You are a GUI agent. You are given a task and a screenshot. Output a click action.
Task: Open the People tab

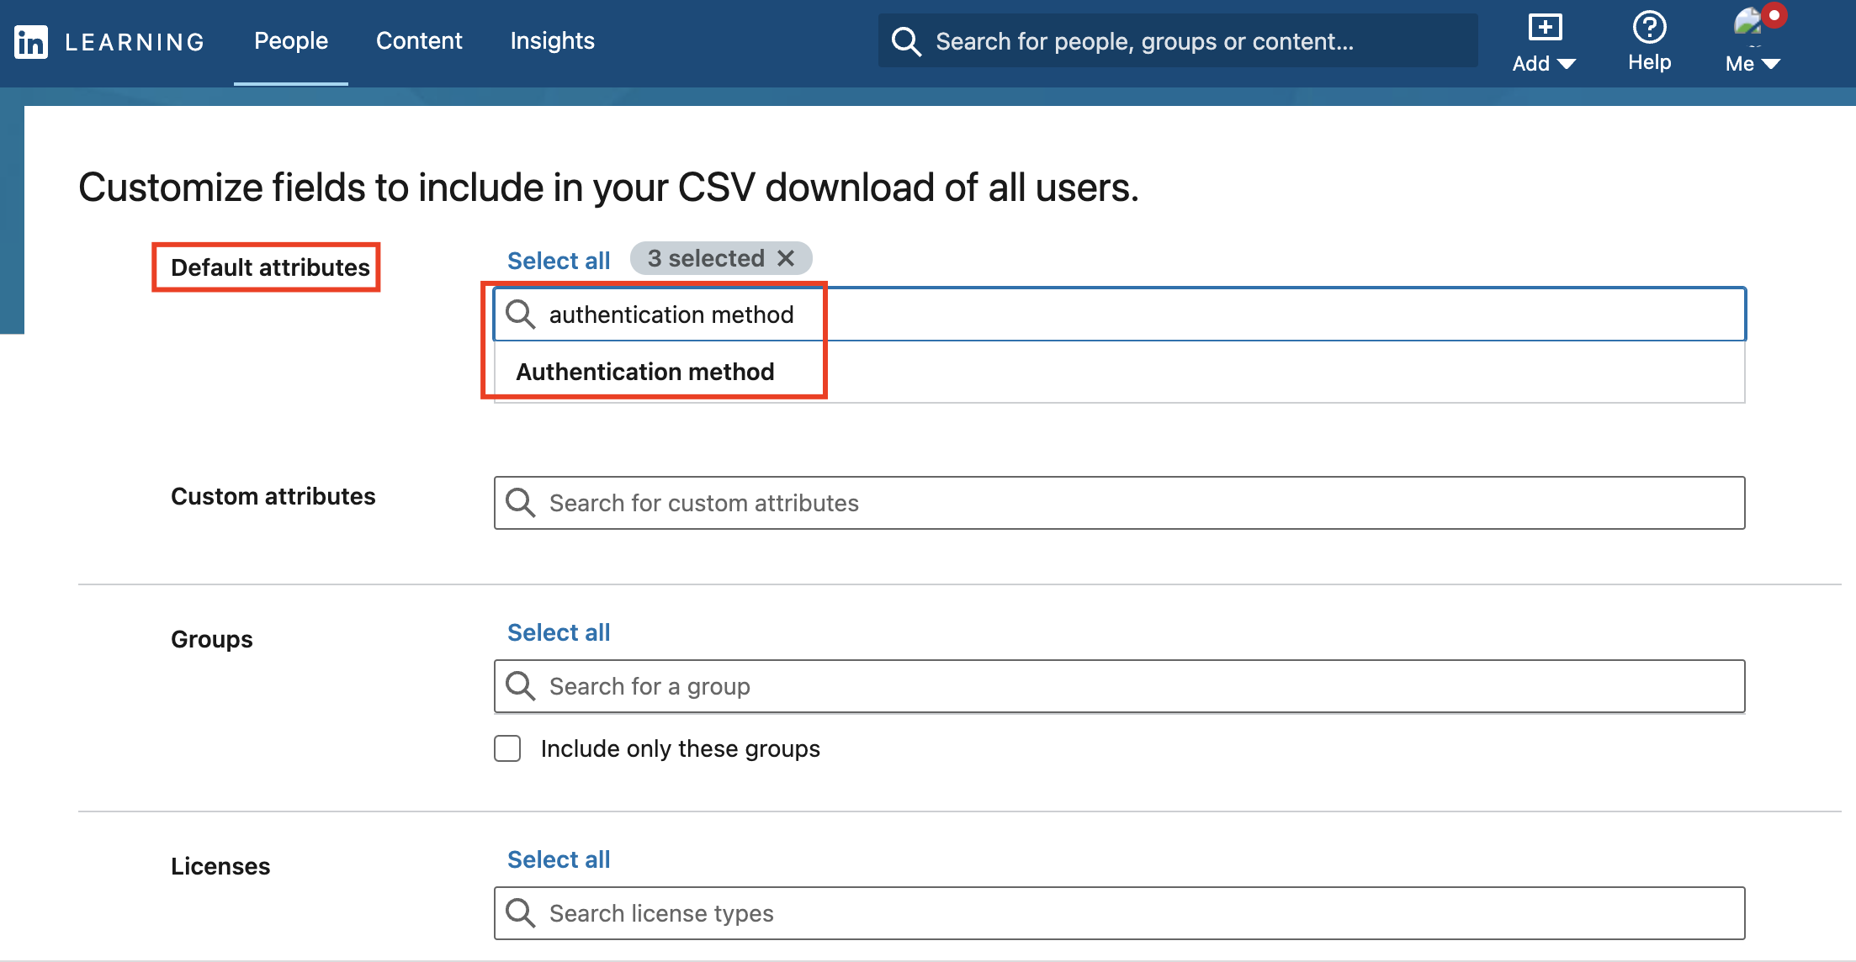[x=291, y=40]
